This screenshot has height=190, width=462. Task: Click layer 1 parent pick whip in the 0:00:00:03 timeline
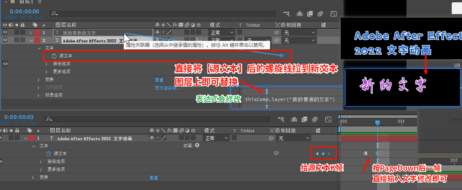point(271,138)
